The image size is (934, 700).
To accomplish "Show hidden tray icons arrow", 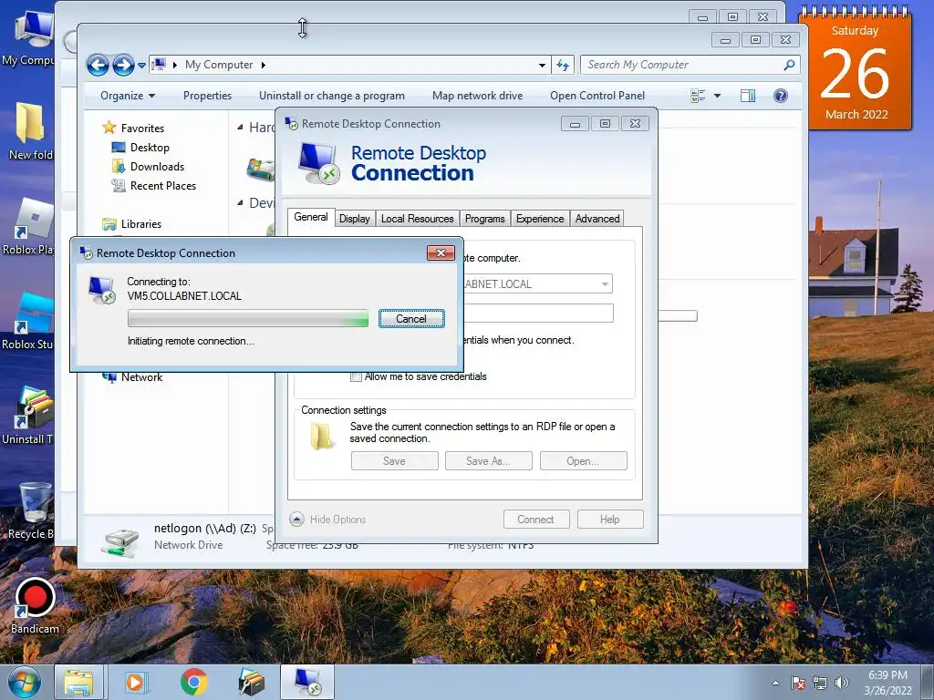I will click(x=775, y=683).
